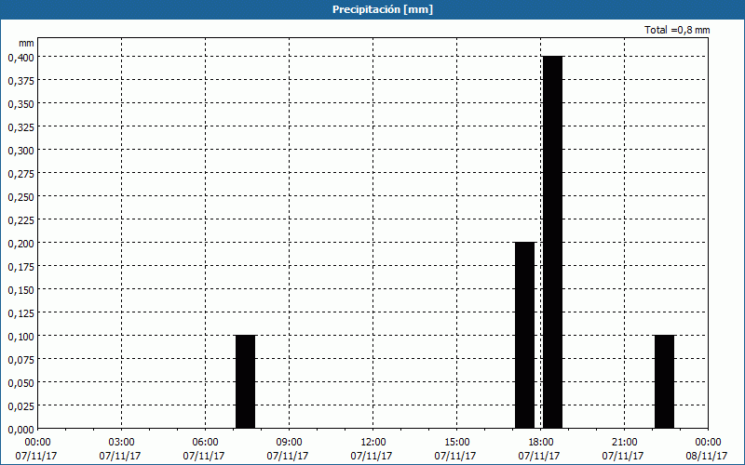Click the 0,150 y-axis label

point(20,289)
